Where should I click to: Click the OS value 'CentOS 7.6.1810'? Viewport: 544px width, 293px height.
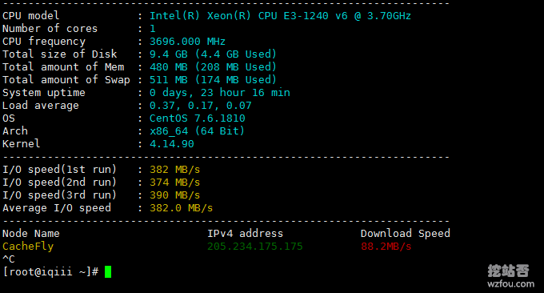click(197, 118)
